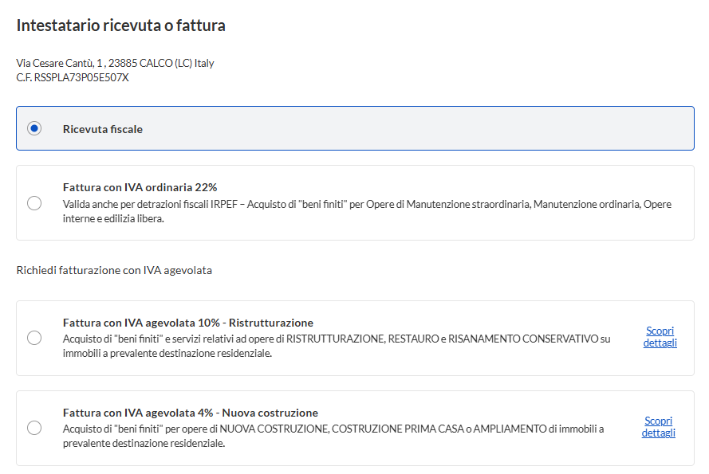Select the Ricevuta fiscale radio button
Image resolution: width=709 pixels, height=474 pixels.
point(34,128)
